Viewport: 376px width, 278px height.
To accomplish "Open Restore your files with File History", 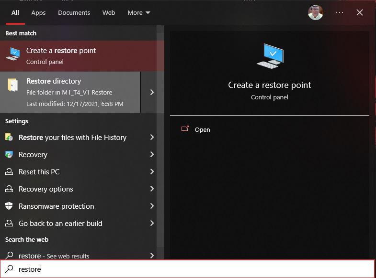I will [72, 138].
